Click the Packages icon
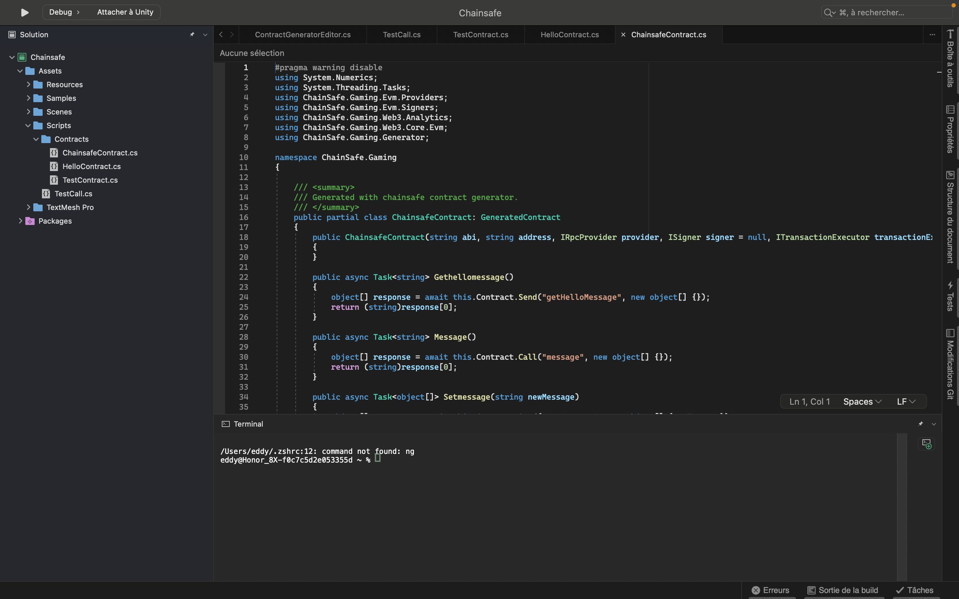Image resolution: width=959 pixels, height=599 pixels. (x=30, y=221)
